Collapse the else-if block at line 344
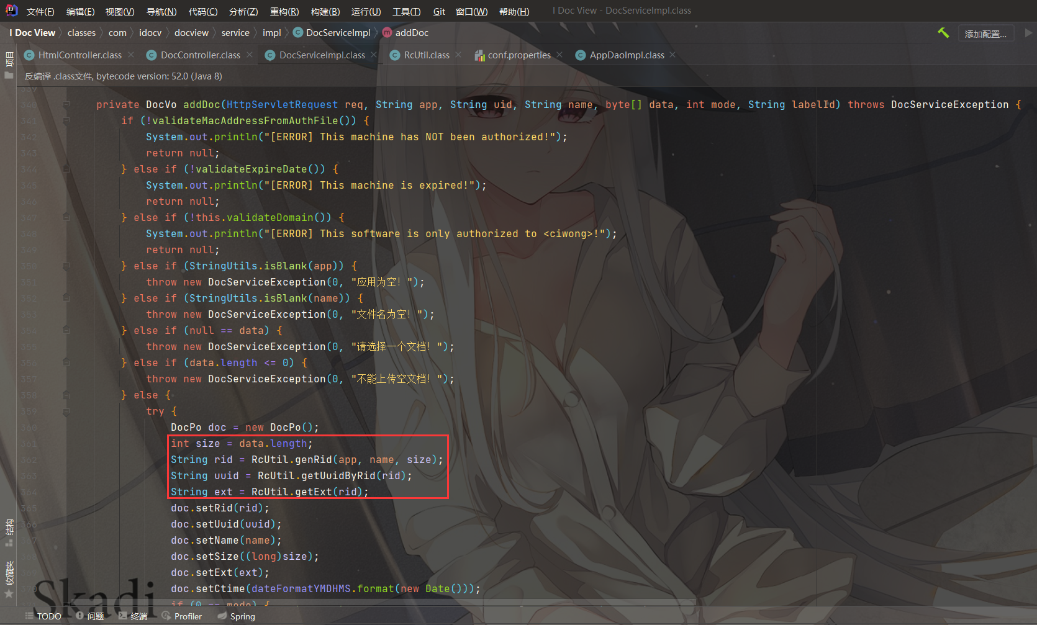This screenshot has height=625, width=1037. (x=66, y=169)
